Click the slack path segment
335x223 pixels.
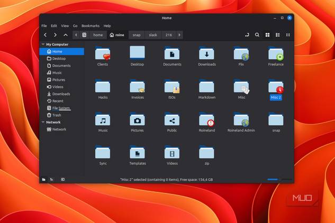coord(153,35)
